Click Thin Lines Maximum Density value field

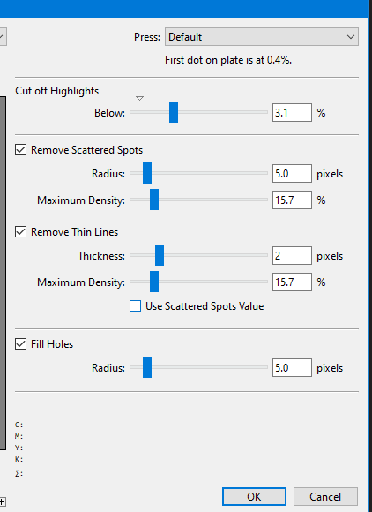coord(292,282)
